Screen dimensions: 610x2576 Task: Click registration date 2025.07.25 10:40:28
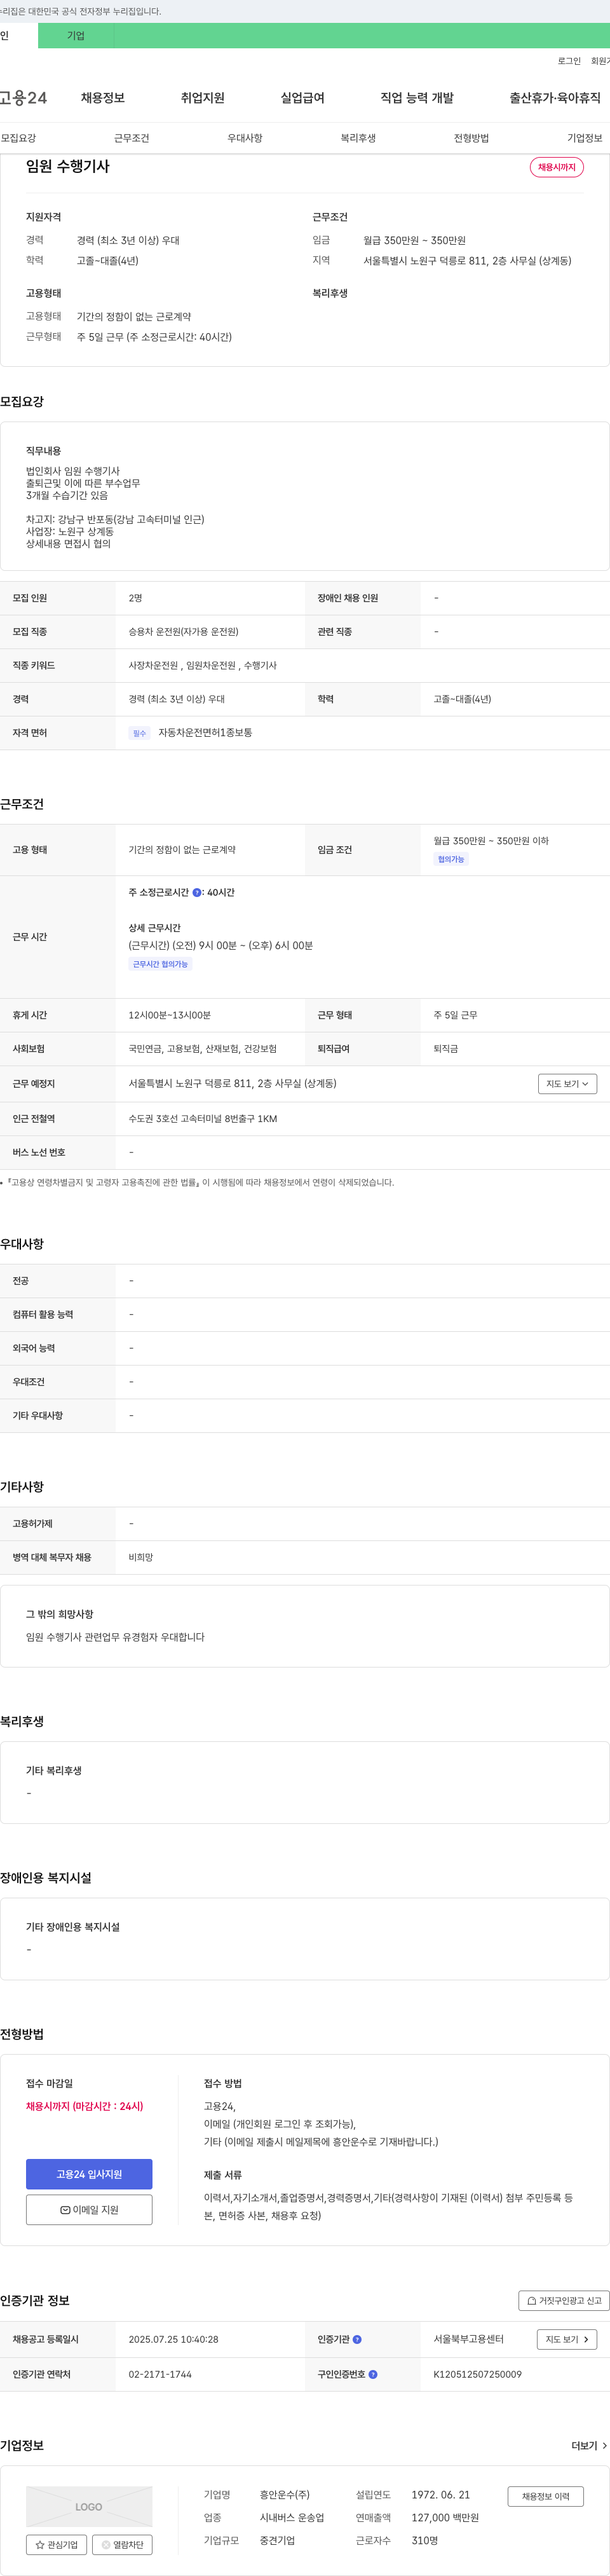(x=173, y=2339)
